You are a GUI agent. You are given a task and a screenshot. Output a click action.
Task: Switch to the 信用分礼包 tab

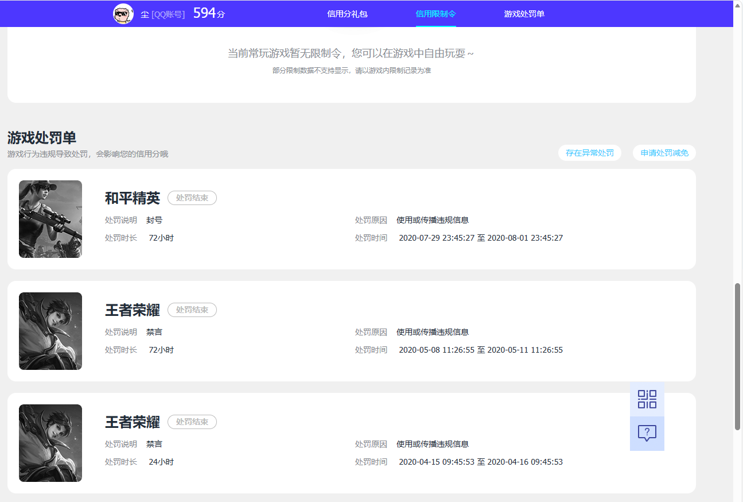(347, 14)
